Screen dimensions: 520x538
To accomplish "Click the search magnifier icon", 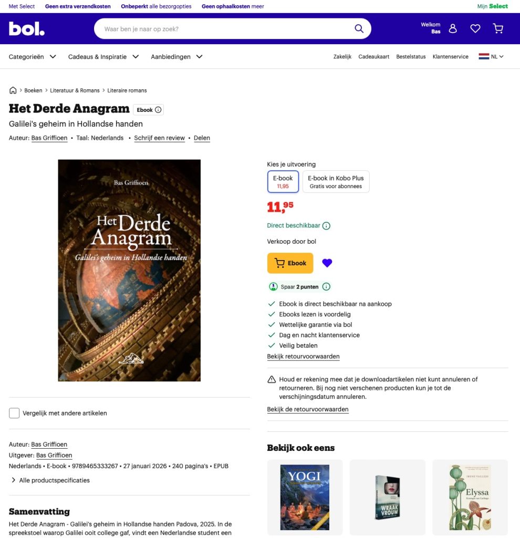I will coord(359,28).
